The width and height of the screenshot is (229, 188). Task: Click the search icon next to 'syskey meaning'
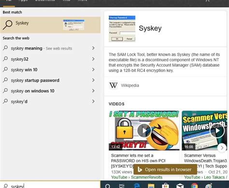(5, 48)
